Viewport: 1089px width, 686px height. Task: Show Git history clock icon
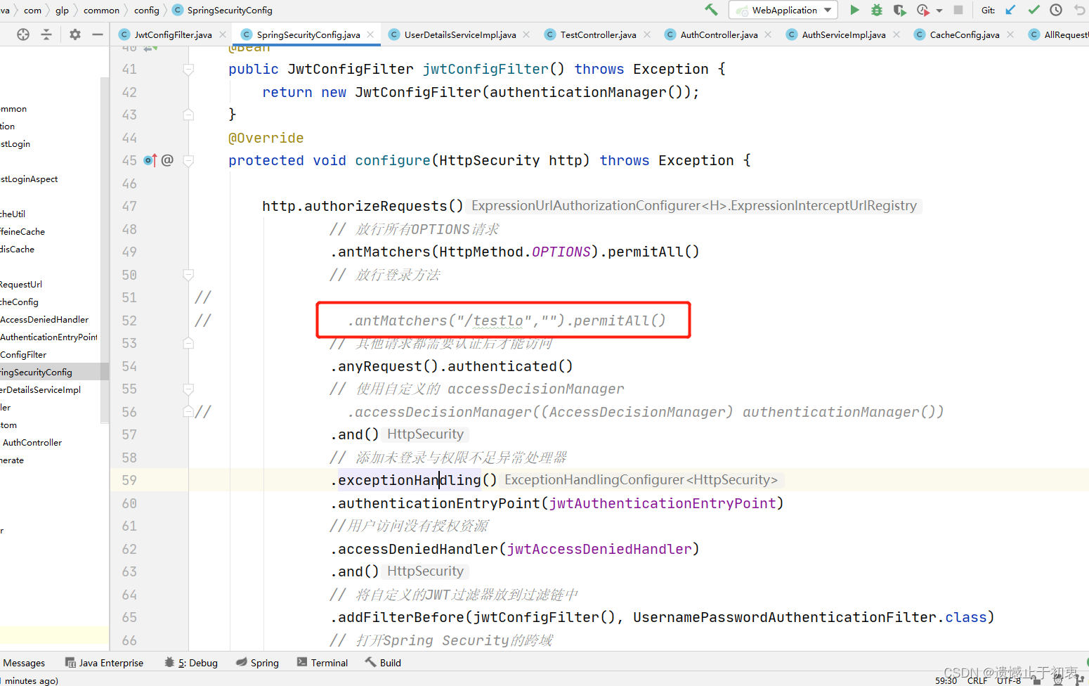1056,10
